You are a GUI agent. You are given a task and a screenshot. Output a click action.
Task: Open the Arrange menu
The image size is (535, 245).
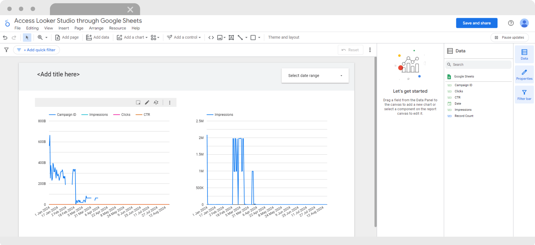pyautogui.click(x=96, y=28)
